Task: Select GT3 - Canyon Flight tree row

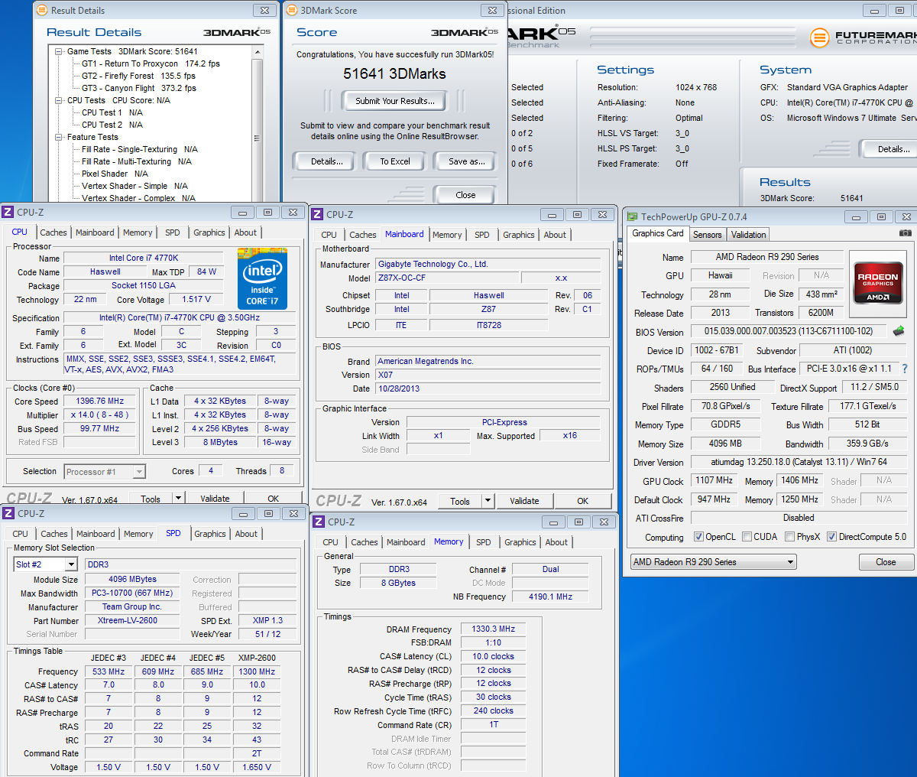Action: (x=138, y=88)
